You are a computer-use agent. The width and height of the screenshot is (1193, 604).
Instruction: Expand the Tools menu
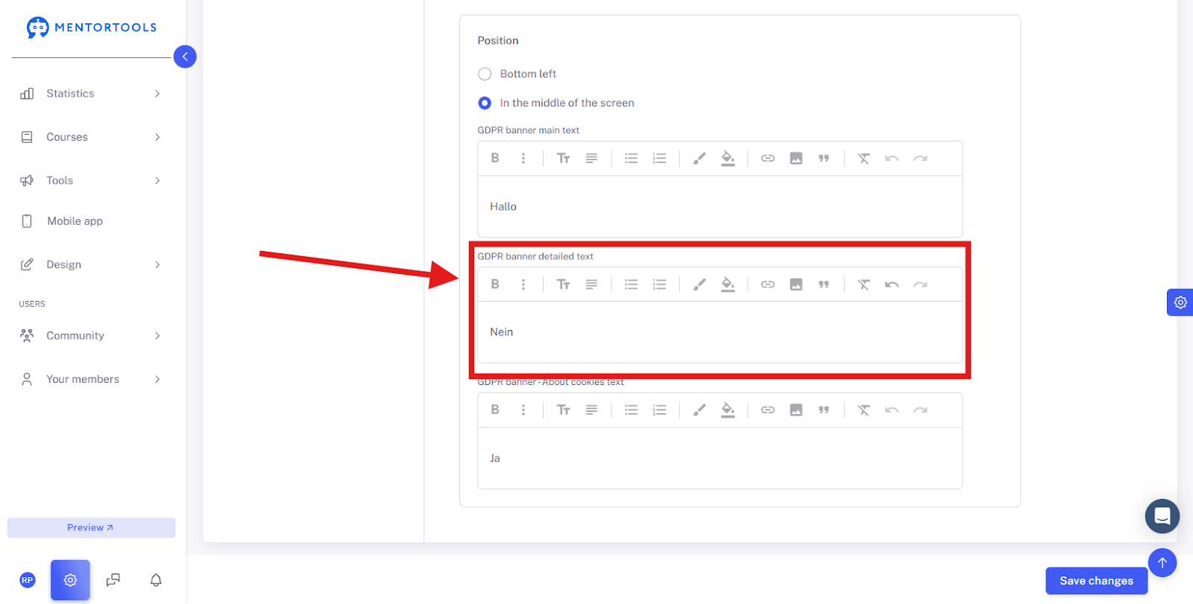(x=90, y=180)
